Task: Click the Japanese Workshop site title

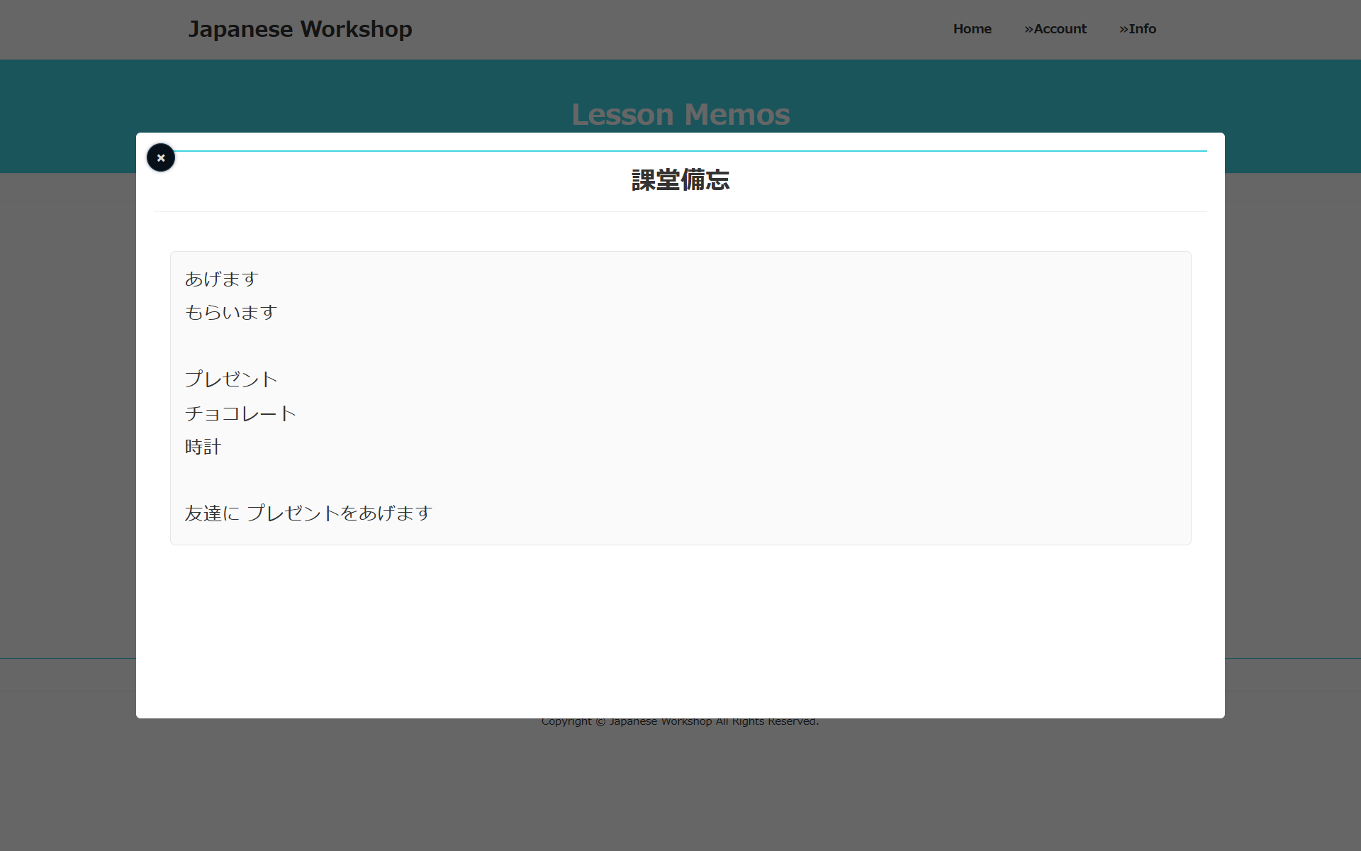Action: pos(300,29)
